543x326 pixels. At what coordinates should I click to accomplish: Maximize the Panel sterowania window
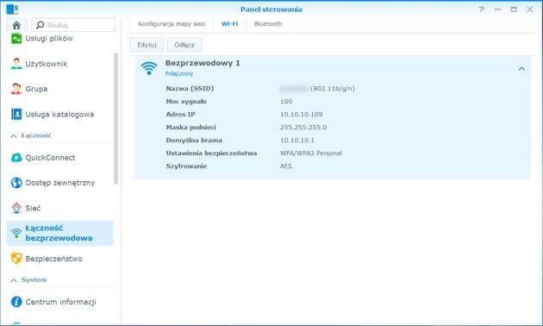514,9
